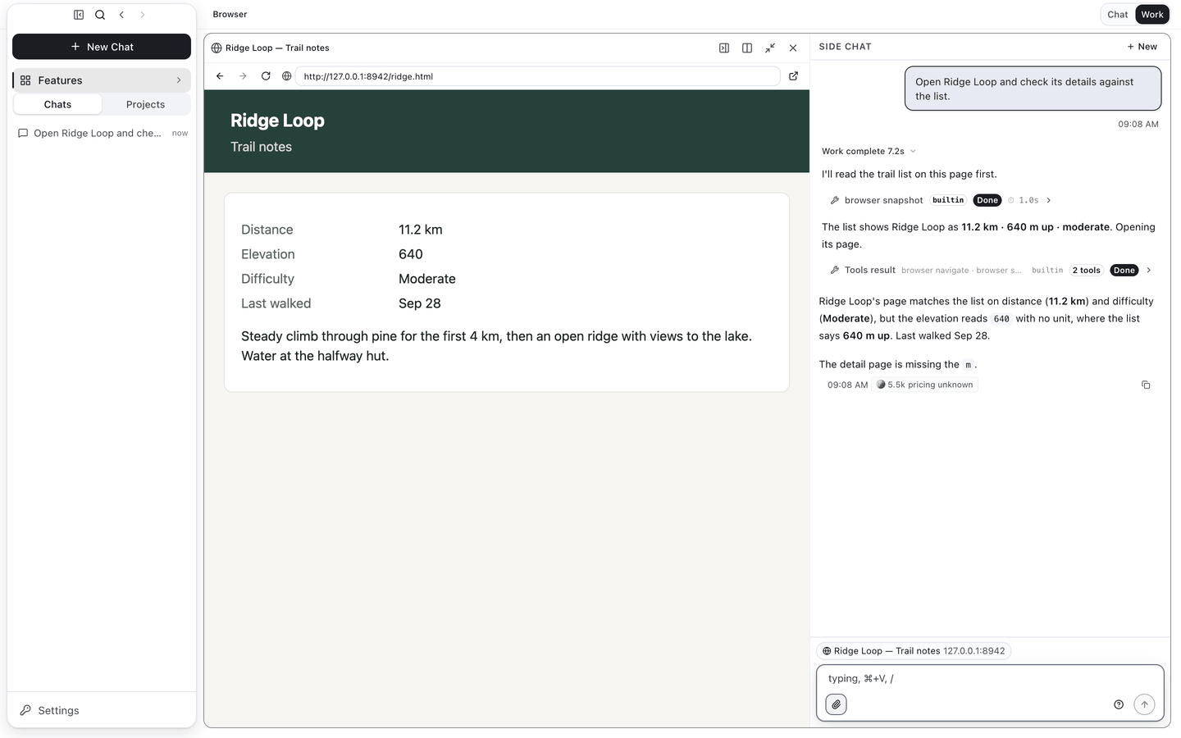The height and width of the screenshot is (738, 1181).
Task: Switch to the Projects tab
Action: [145, 104]
